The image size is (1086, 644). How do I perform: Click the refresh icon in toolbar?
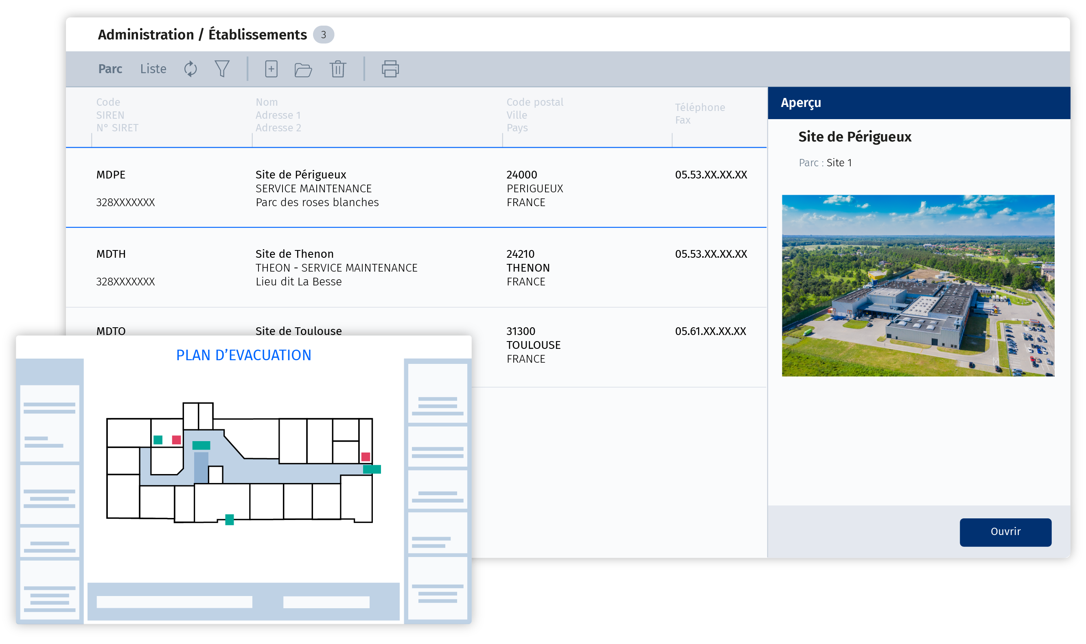point(190,69)
